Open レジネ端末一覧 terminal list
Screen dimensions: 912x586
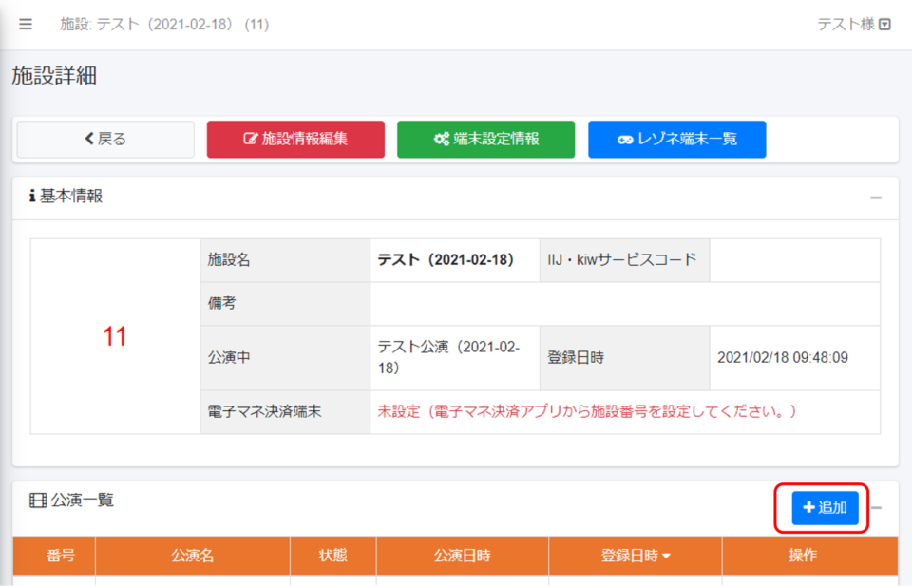coord(676,139)
